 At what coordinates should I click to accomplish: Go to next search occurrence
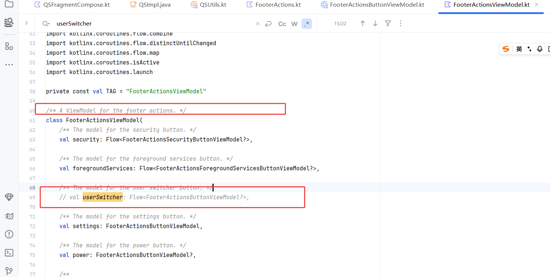(375, 23)
